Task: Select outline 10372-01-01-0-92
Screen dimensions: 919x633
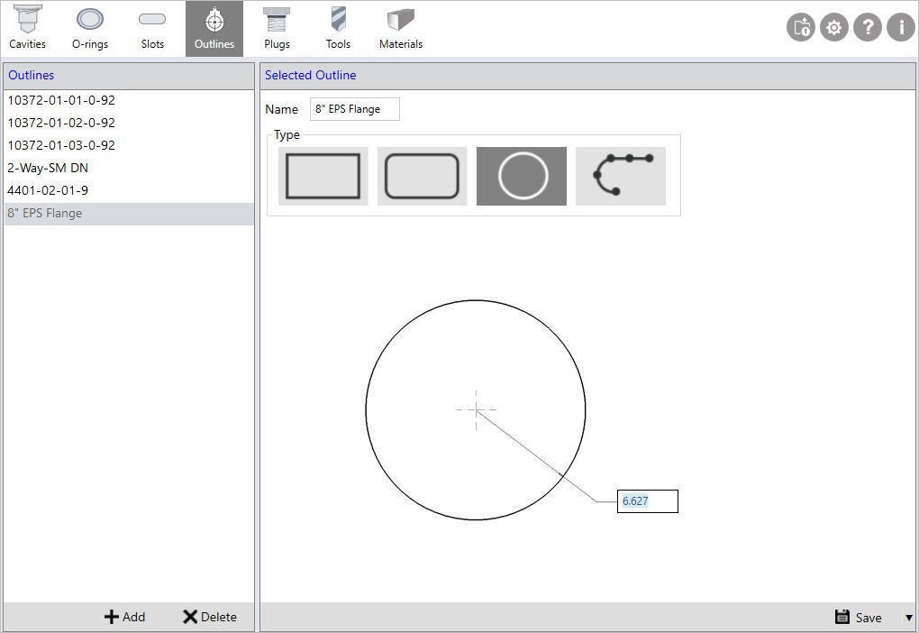Action: [129, 100]
